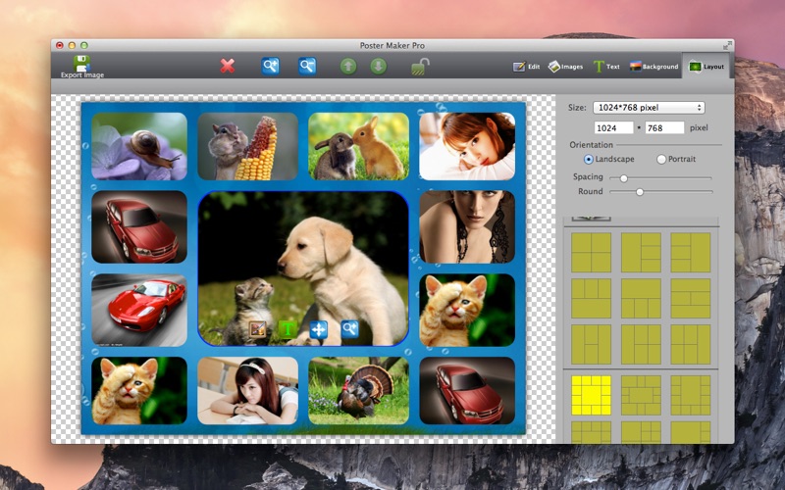Select the Landscape orientation option
Screen dimensions: 785x490
(589, 159)
